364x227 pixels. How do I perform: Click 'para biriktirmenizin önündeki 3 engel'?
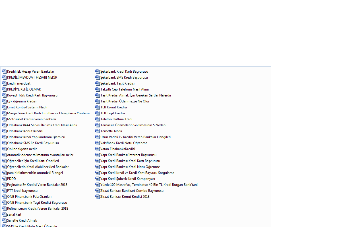pyautogui.click(x=35, y=173)
